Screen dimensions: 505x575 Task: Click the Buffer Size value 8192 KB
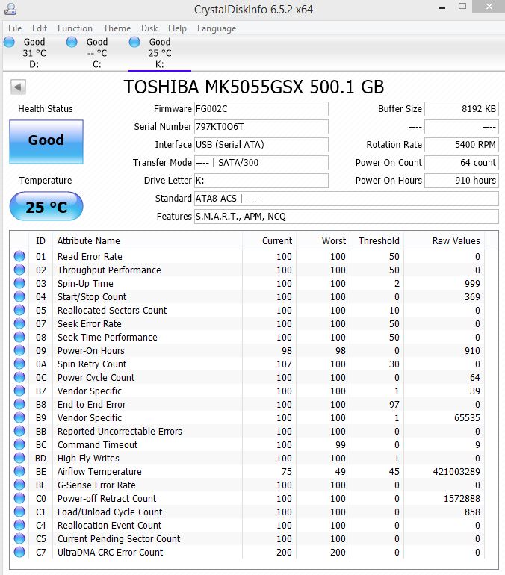[x=462, y=109]
